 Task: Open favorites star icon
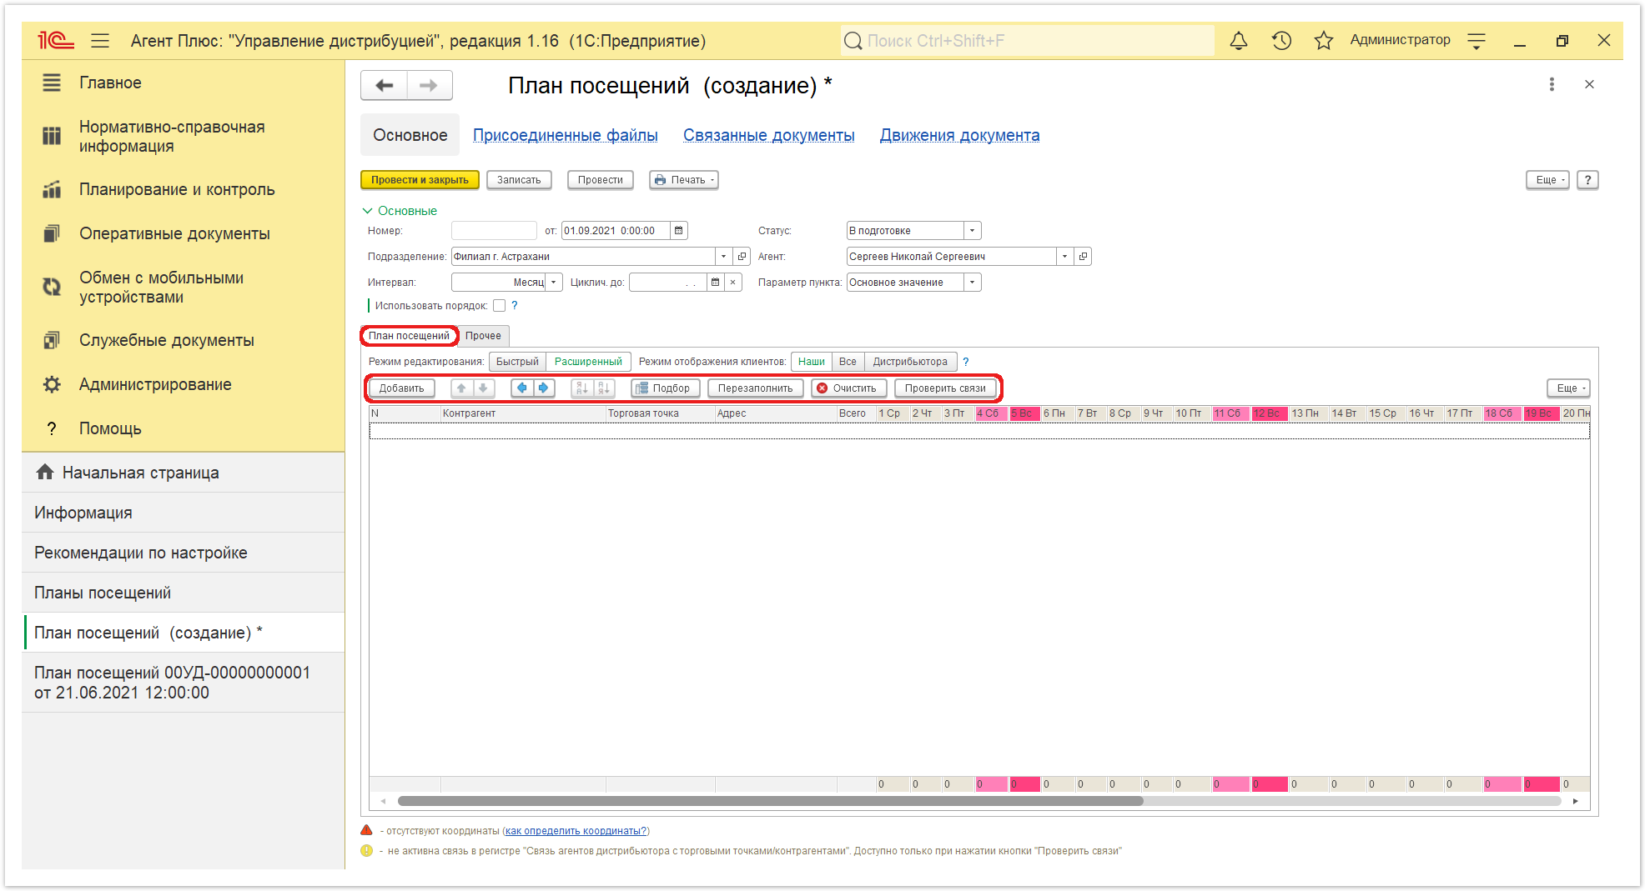1323,40
